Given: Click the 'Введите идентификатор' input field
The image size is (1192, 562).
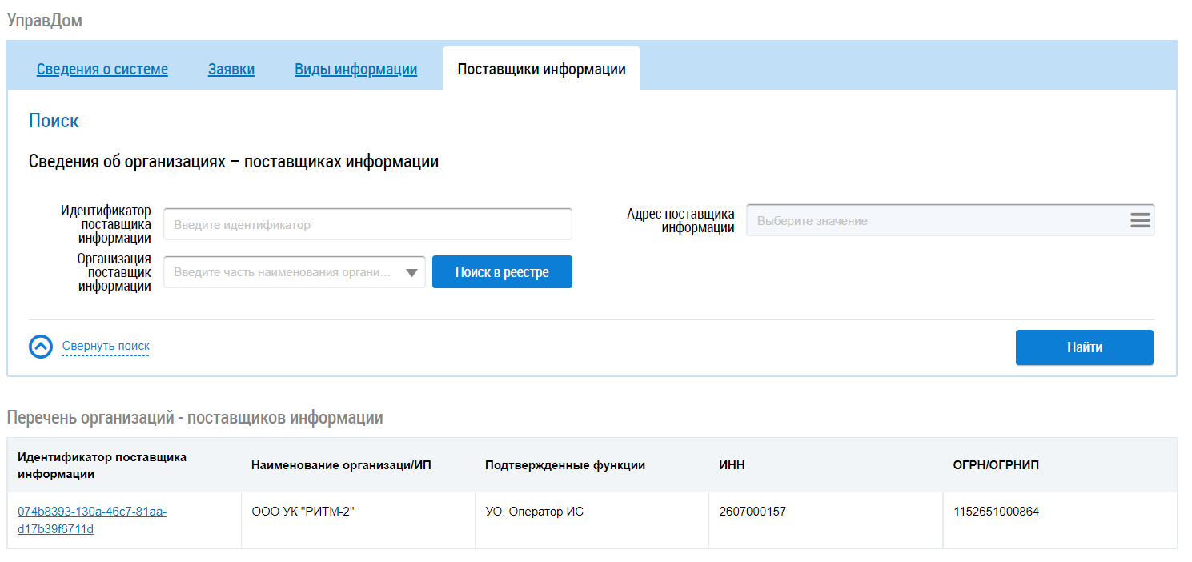Looking at the screenshot, I should pyautogui.click(x=367, y=225).
